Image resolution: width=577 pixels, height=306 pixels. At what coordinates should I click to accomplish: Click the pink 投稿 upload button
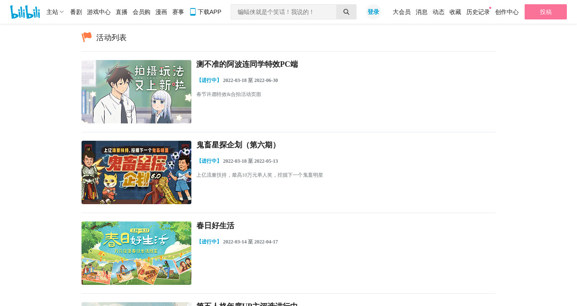point(546,12)
